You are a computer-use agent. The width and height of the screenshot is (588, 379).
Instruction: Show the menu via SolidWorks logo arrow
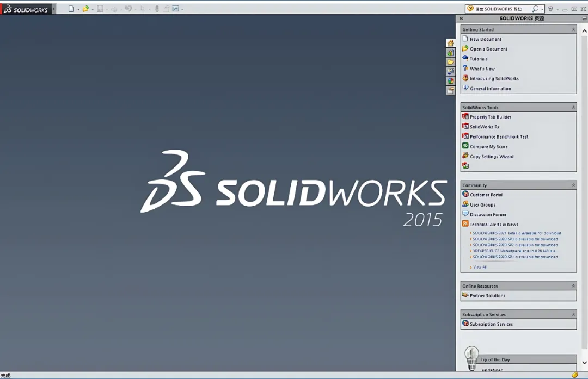click(53, 9)
